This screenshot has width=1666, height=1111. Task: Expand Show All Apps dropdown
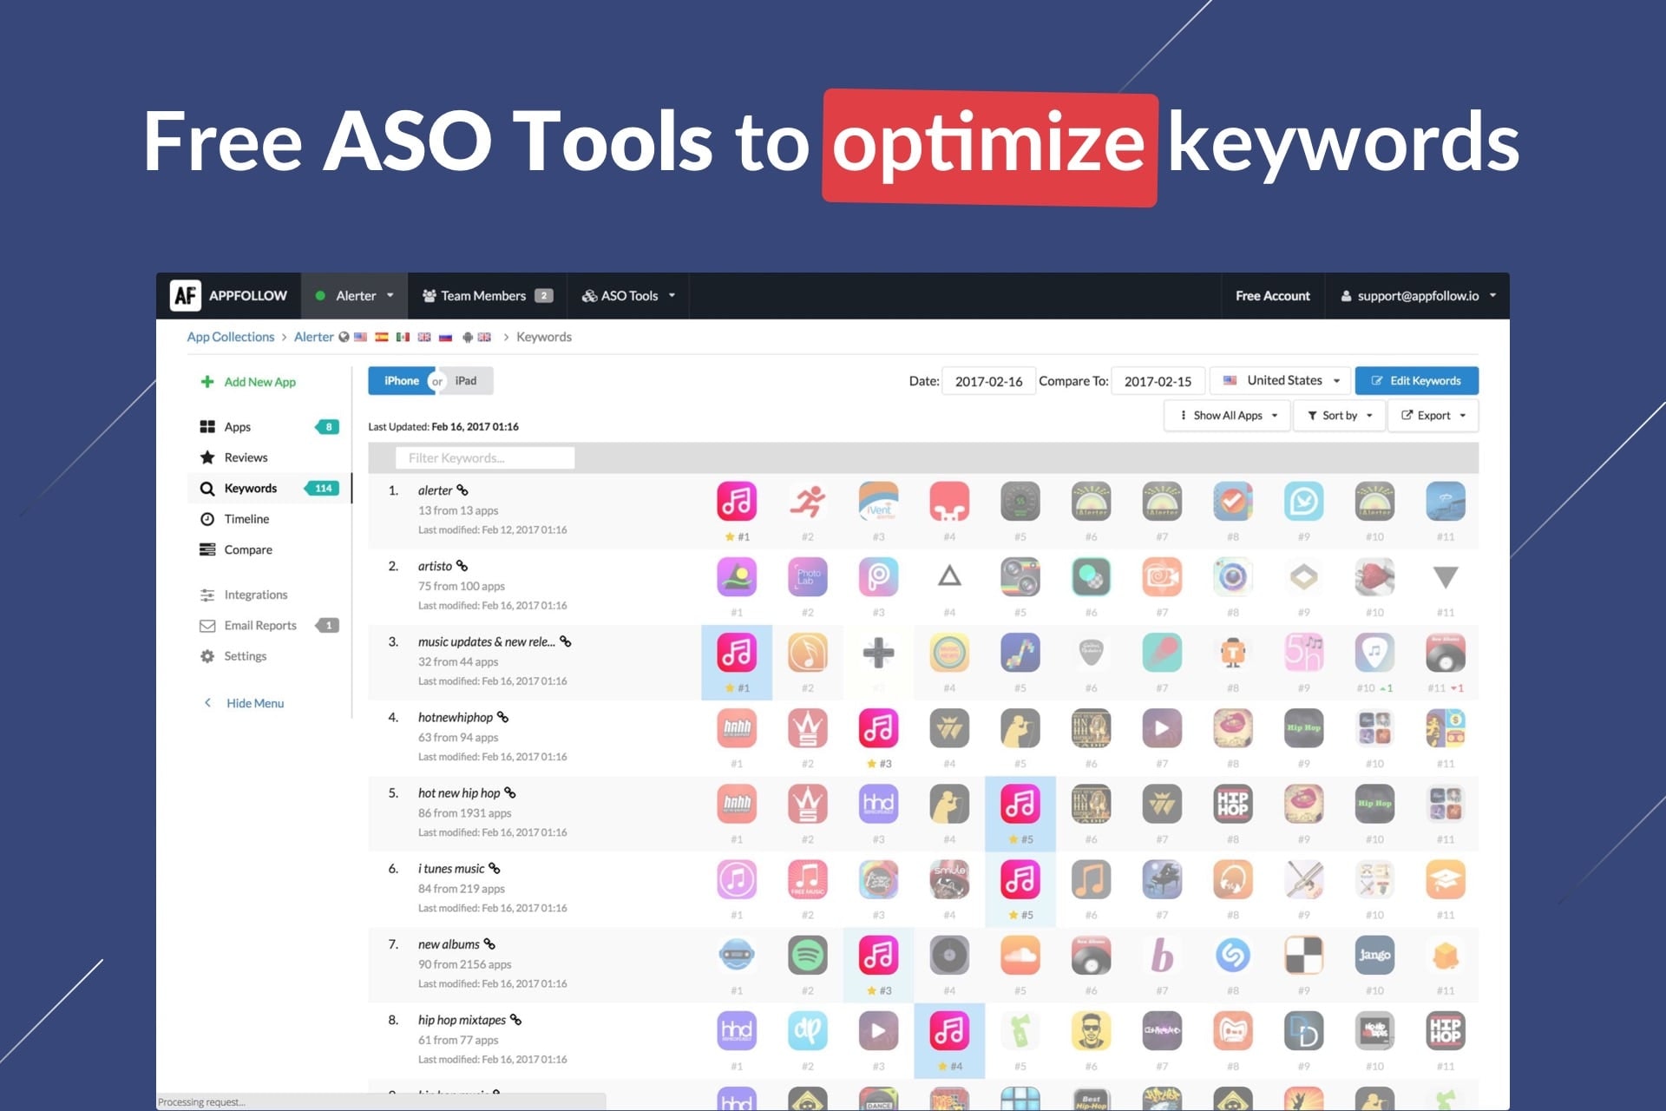click(x=1228, y=416)
